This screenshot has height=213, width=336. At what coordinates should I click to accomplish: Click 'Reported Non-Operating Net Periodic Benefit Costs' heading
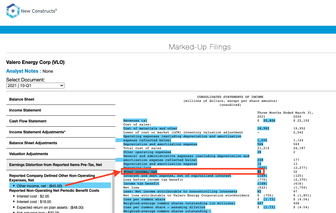pyautogui.click(x=54, y=191)
